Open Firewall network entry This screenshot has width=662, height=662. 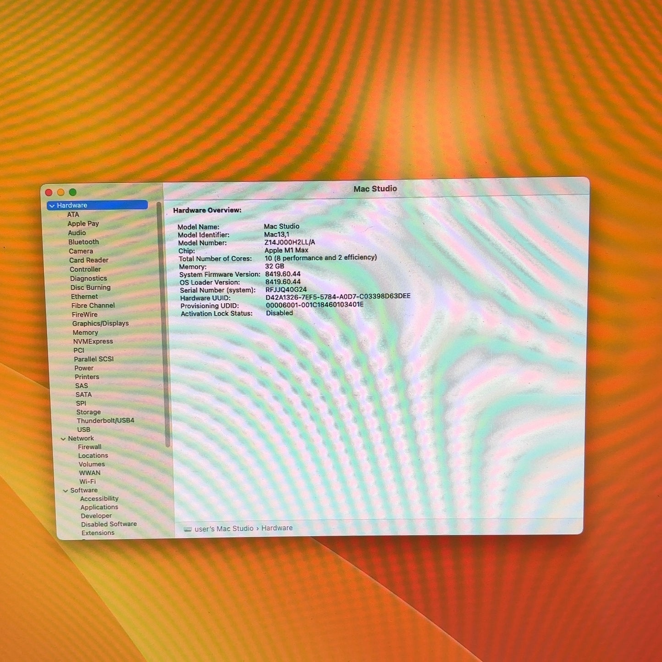tap(90, 447)
